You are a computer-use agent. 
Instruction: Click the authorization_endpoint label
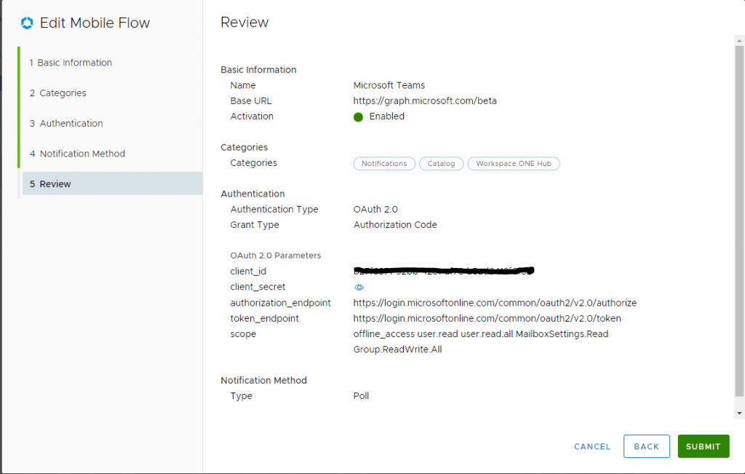tap(280, 303)
